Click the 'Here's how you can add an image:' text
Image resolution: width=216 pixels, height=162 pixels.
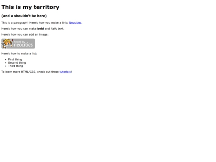(x=25, y=34)
